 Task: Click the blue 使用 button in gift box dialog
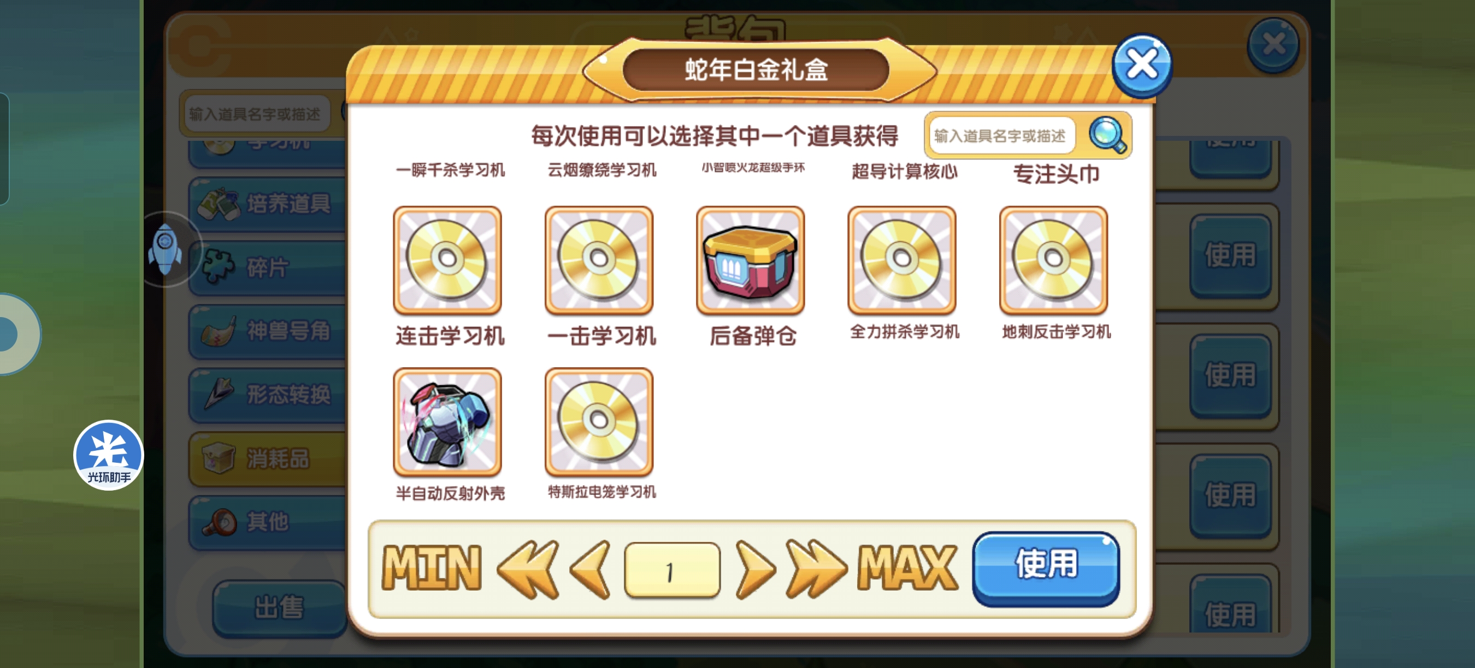pos(1046,568)
